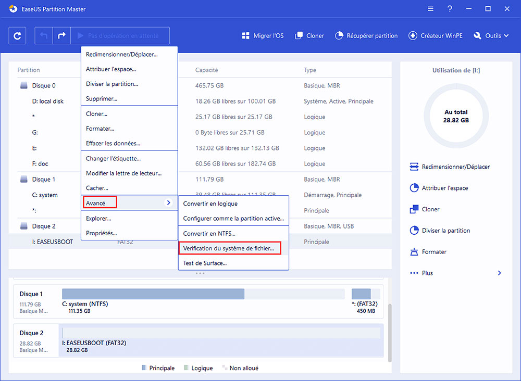Image resolution: width=521 pixels, height=381 pixels.
Task: Select the C: system partition row
Action: (x=200, y=195)
